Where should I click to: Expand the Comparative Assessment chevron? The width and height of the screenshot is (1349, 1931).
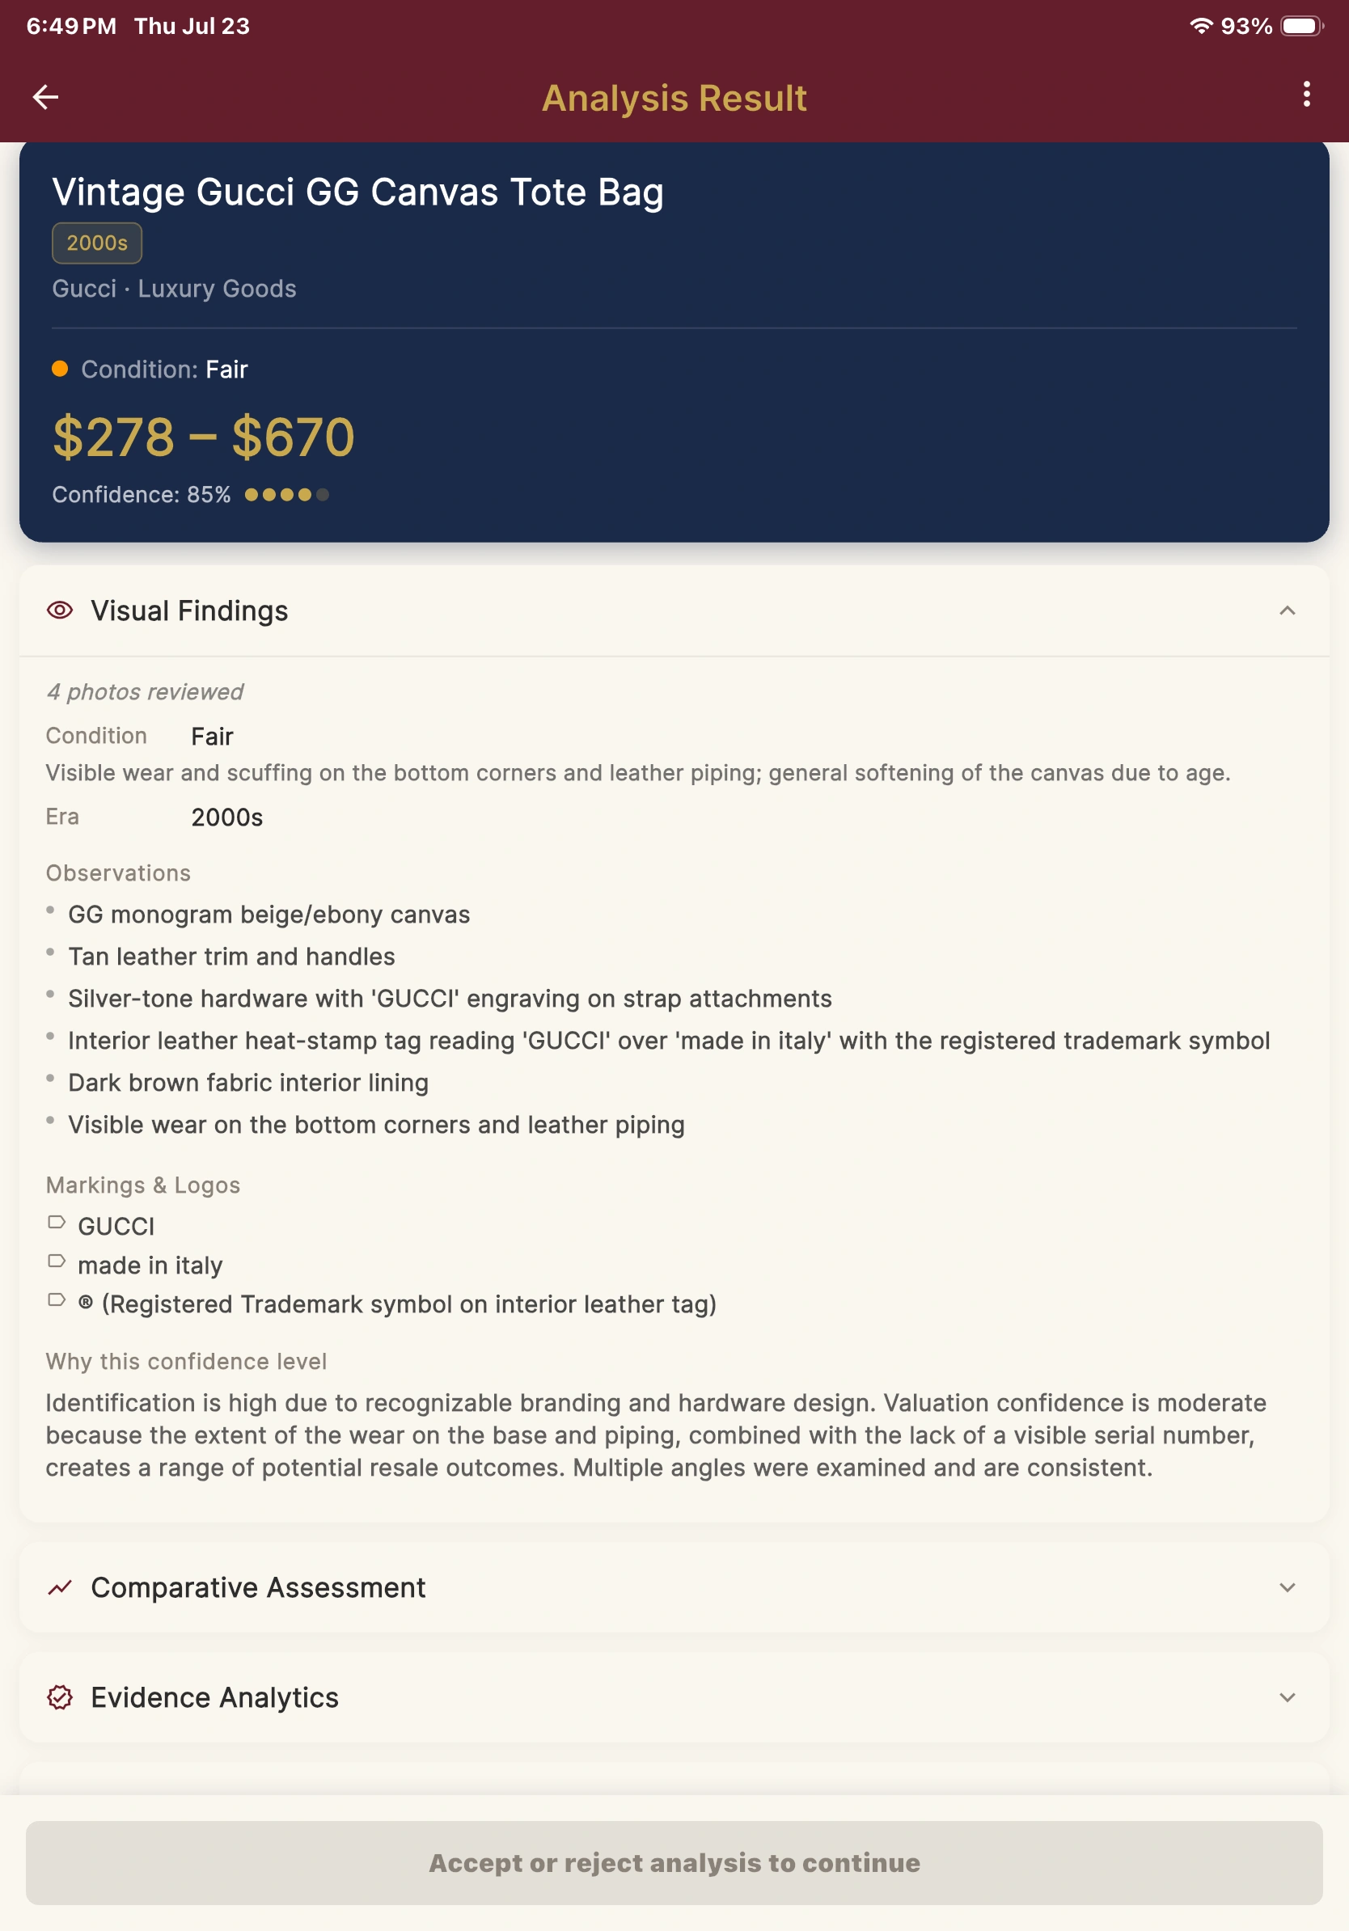1287,1587
